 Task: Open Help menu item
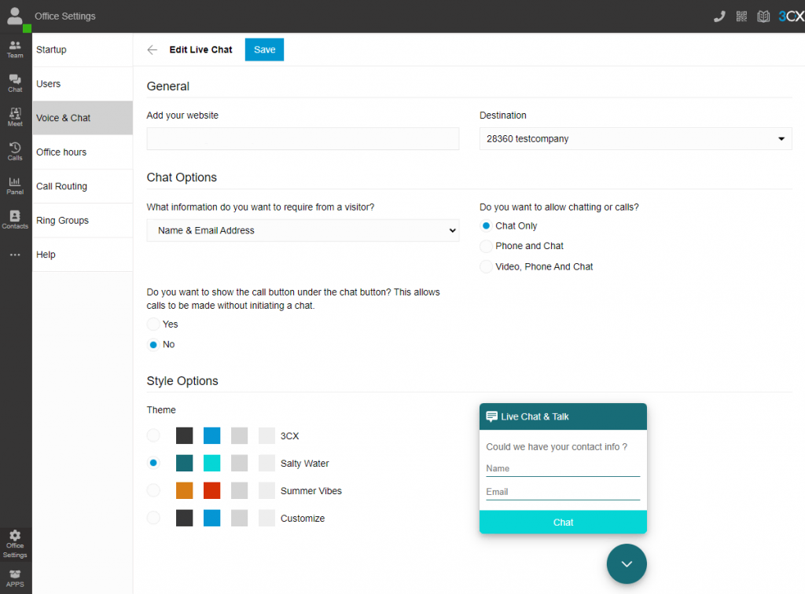82,255
